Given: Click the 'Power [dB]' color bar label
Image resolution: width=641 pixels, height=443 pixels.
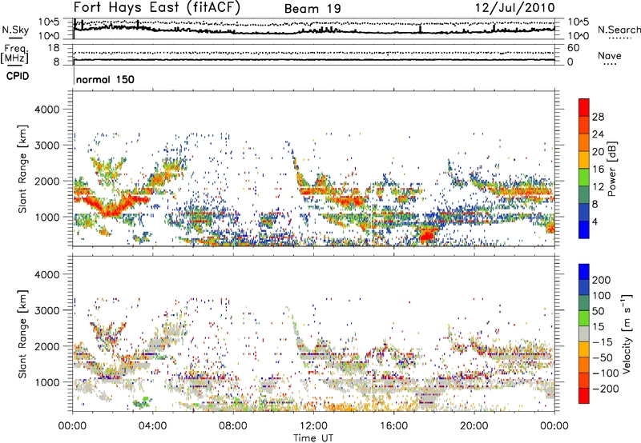Looking at the screenshot, I should [611, 169].
